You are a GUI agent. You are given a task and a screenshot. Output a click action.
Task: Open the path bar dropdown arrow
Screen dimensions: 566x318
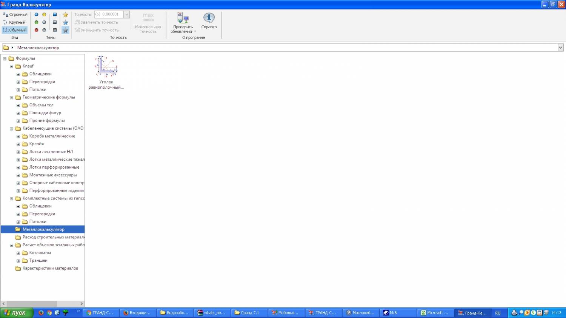560,48
